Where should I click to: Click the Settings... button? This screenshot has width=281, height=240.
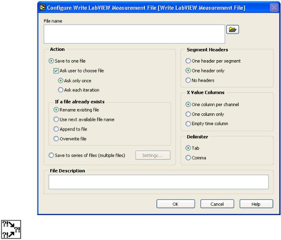(153, 155)
